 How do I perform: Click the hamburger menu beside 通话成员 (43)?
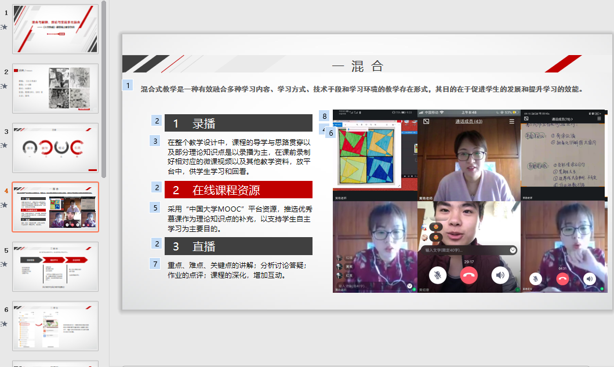coord(511,122)
